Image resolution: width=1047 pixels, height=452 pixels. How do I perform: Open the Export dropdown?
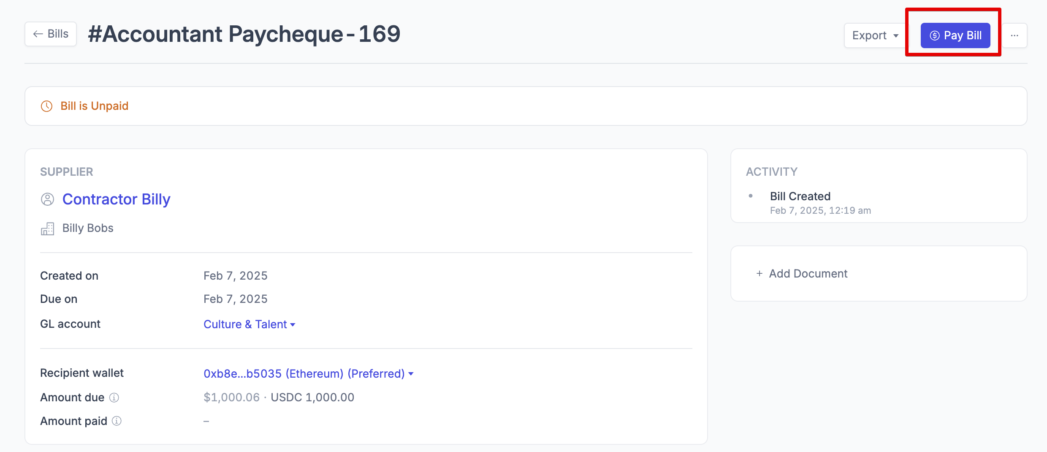(875, 35)
